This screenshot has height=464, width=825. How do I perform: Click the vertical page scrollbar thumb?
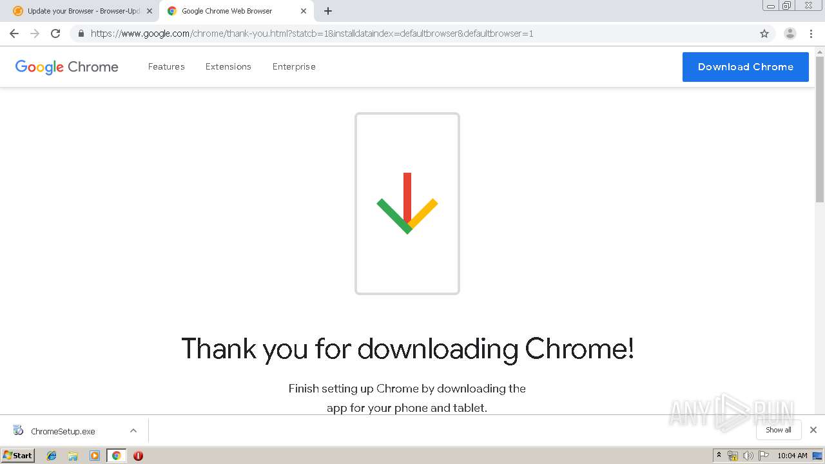pos(820,129)
